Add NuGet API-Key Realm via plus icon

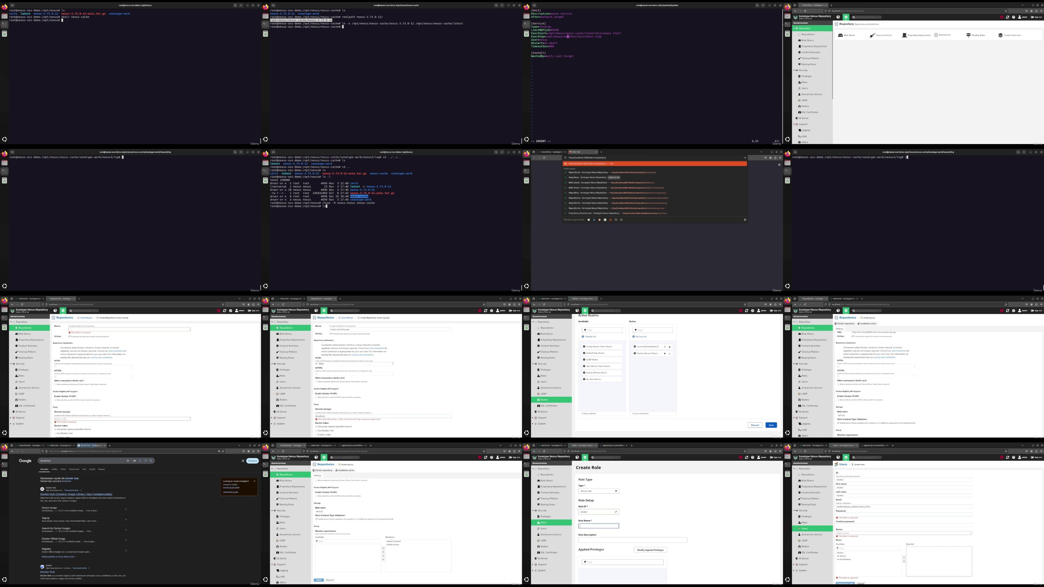[x=584, y=373]
